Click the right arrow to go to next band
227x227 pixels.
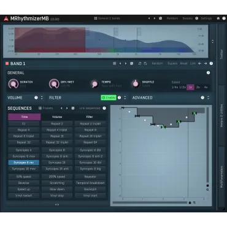pyautogui.click(x=206, y=64)
